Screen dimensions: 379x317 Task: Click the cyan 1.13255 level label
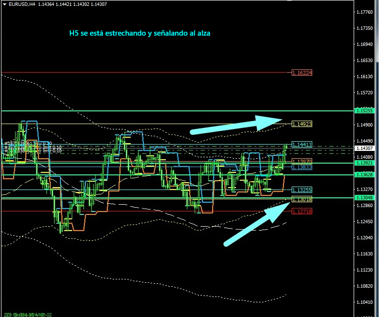coord(302,190)
